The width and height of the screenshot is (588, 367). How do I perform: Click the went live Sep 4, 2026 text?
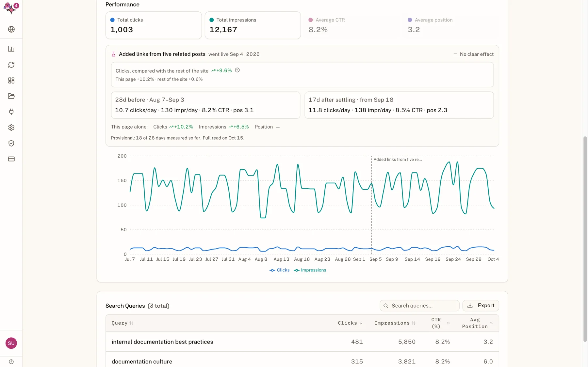point(234,54)
